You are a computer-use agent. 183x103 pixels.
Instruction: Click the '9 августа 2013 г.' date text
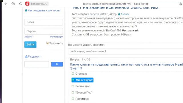pyautogui.click(x=98, y=14)
